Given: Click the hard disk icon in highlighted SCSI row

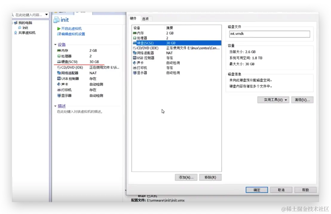Looking at the screenshot, I should (135, 43).
